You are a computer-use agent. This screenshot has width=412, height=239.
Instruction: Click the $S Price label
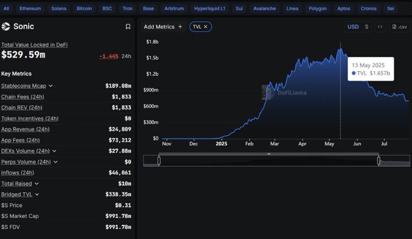pos(12,206)
